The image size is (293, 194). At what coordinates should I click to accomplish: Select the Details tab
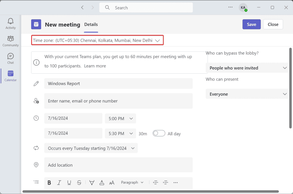click(91, 25)
